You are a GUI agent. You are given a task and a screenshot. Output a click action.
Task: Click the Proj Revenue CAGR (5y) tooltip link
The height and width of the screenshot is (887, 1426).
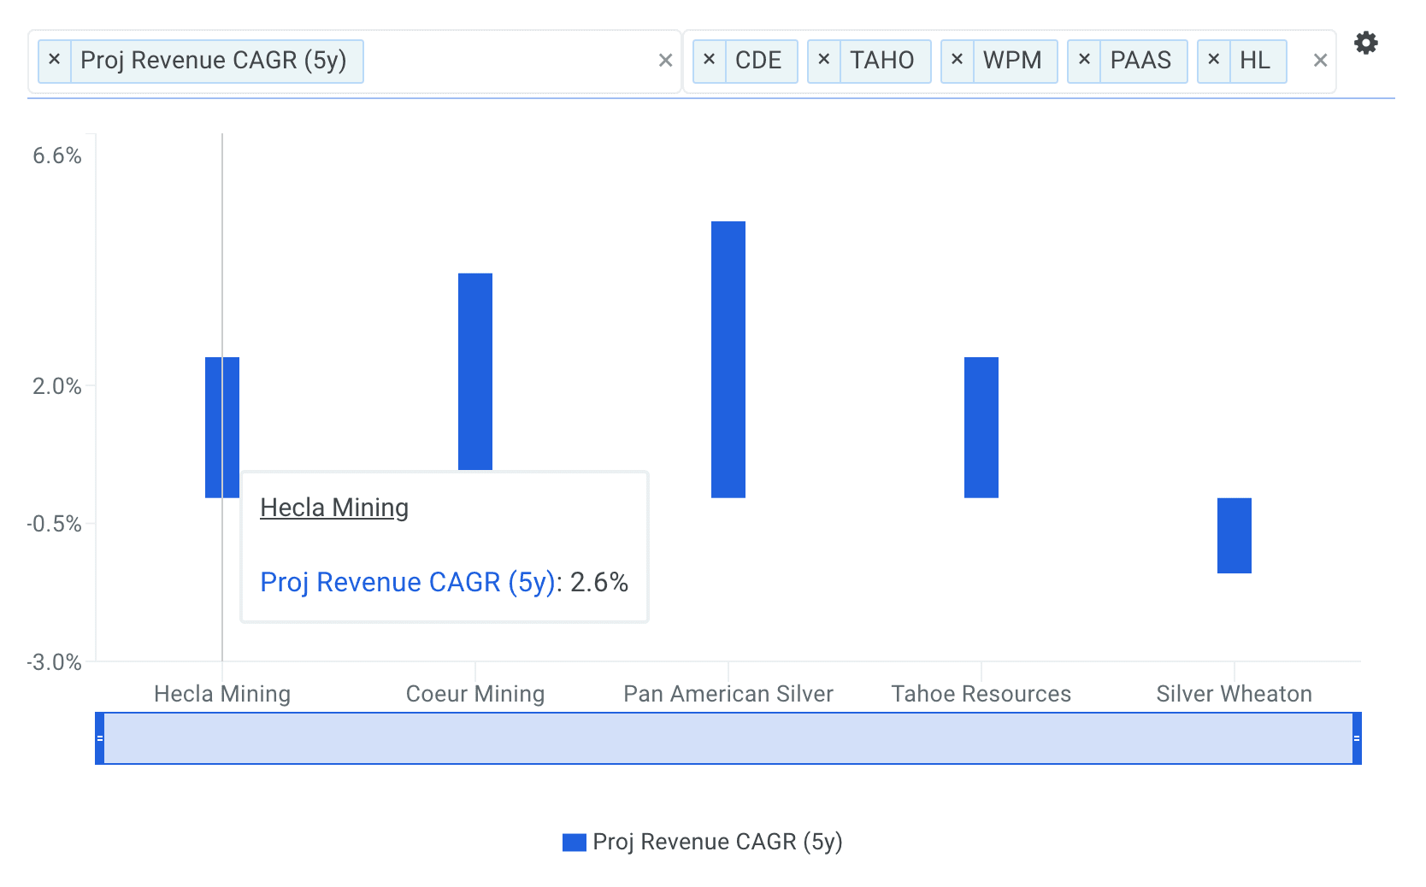(407, 582)
